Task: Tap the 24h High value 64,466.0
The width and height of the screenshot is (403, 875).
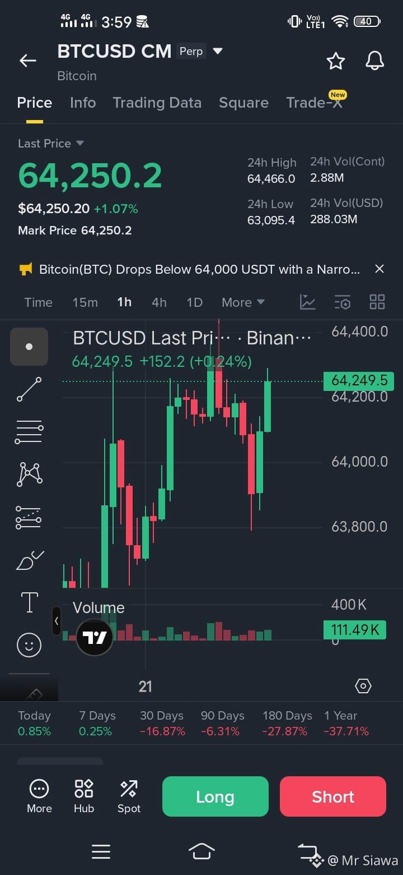Action: [271, 179]
